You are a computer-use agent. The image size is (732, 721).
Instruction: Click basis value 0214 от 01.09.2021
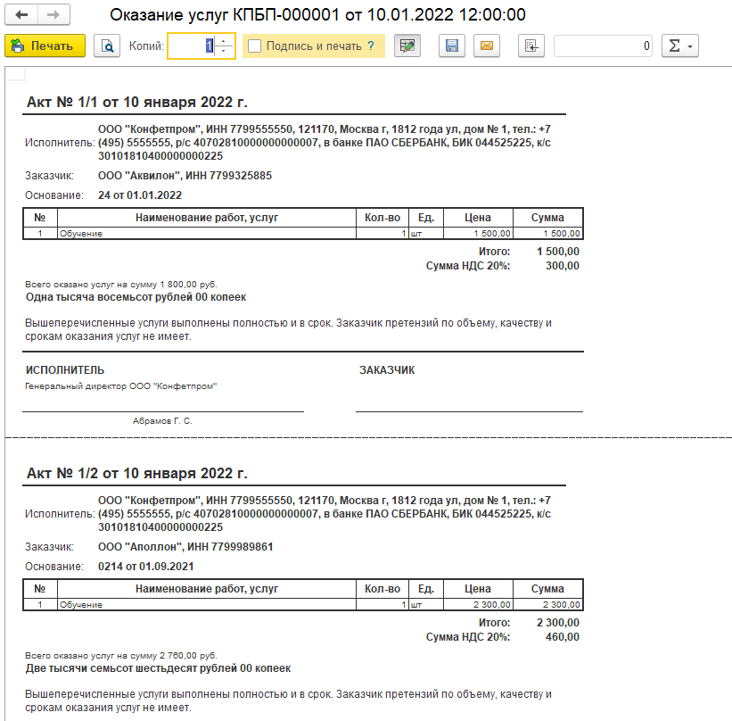tap(145, 567)
